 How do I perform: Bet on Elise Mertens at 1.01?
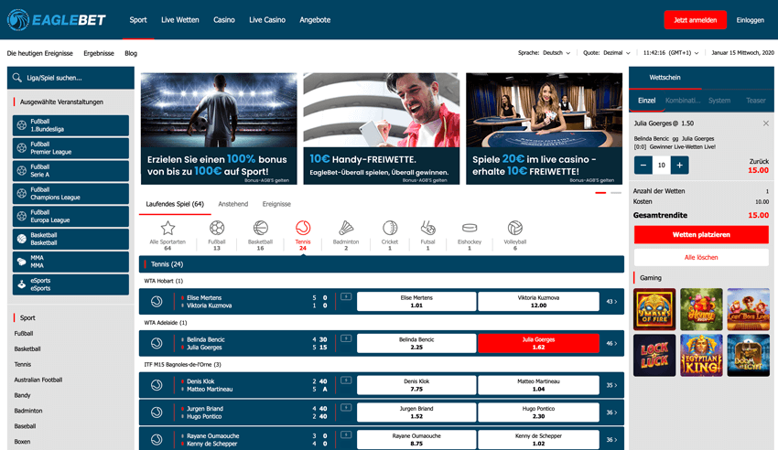(x=416, y=301)
